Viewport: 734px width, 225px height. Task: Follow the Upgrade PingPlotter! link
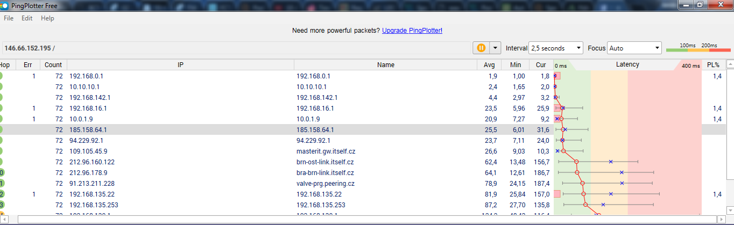(412, 31)
